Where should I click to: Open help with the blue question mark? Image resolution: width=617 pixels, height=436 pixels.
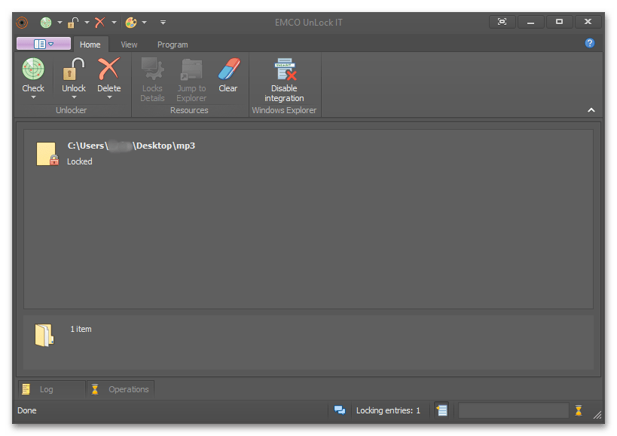(x=590, y=43)
